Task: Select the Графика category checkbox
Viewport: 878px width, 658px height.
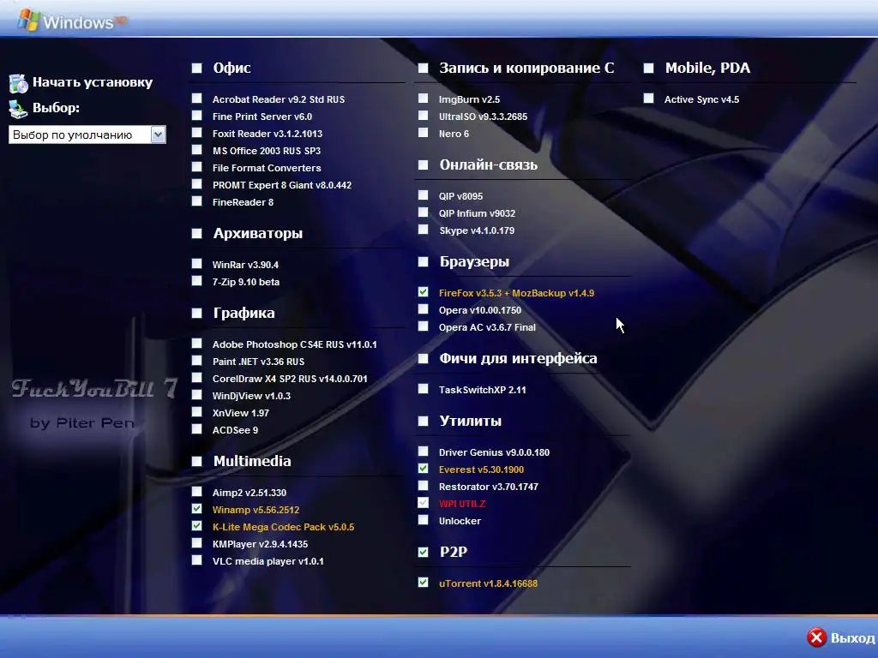Action: pyautogui.click(x=196, y=314)
